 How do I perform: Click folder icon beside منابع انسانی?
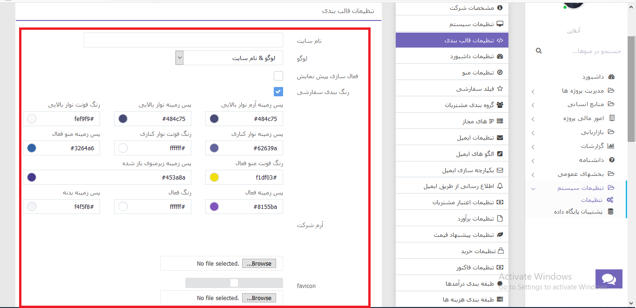coord(611,104)
